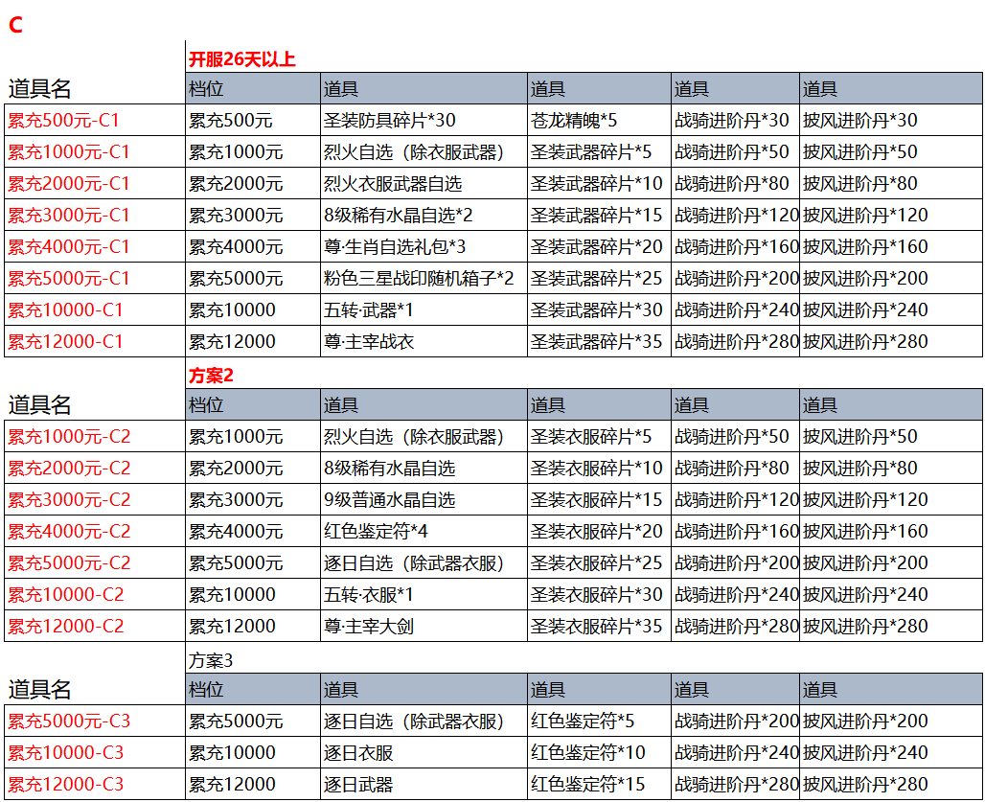
Task: Click the 累充10000-C2 item name cell
Action: click(66, 595)
